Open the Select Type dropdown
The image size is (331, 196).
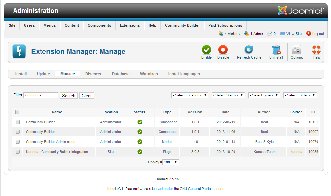pyautogui.click(x=264, y=95)
